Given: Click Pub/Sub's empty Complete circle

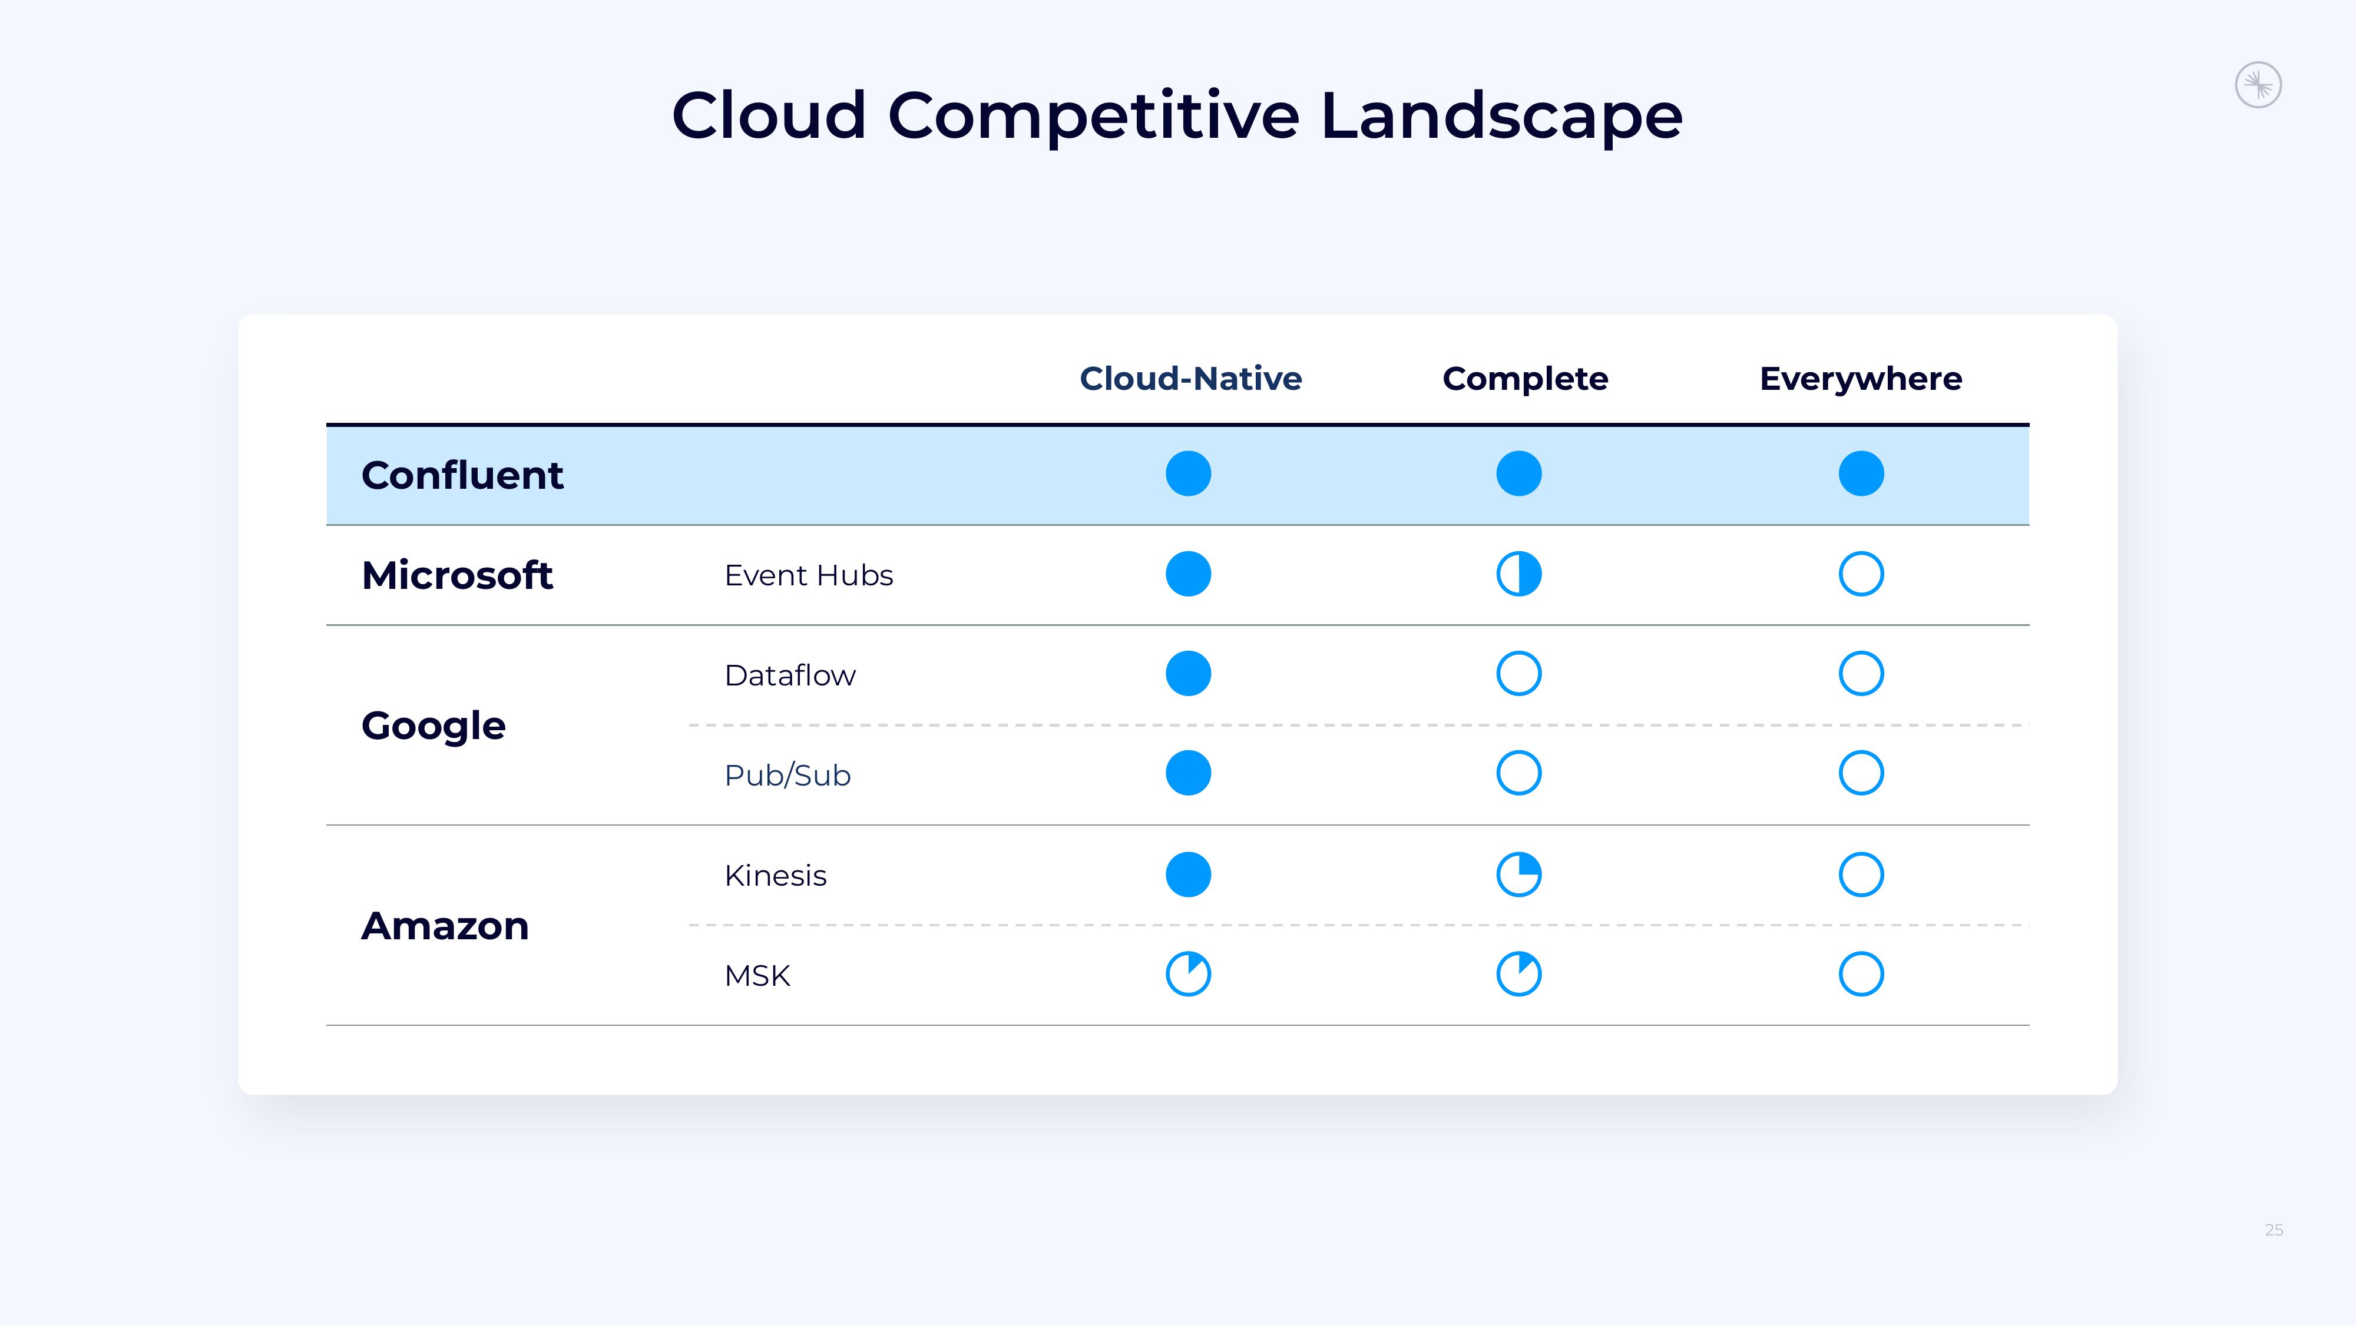Looking at the screenshot, I should (x=1518, y=774).
